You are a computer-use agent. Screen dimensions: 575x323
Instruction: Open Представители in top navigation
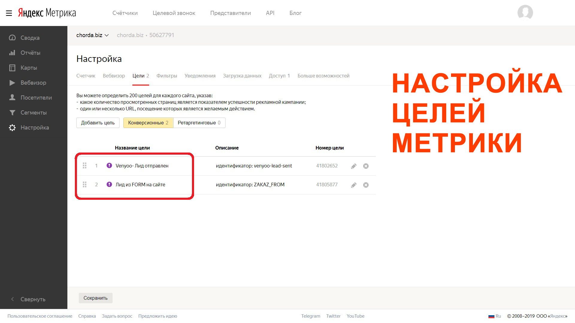230,13
